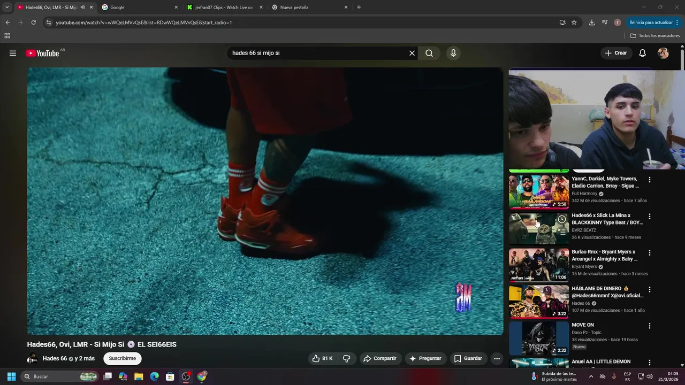The image size is (685, 385).
Task: Install app icon in address bar
Action: click(x=562, y=22)
